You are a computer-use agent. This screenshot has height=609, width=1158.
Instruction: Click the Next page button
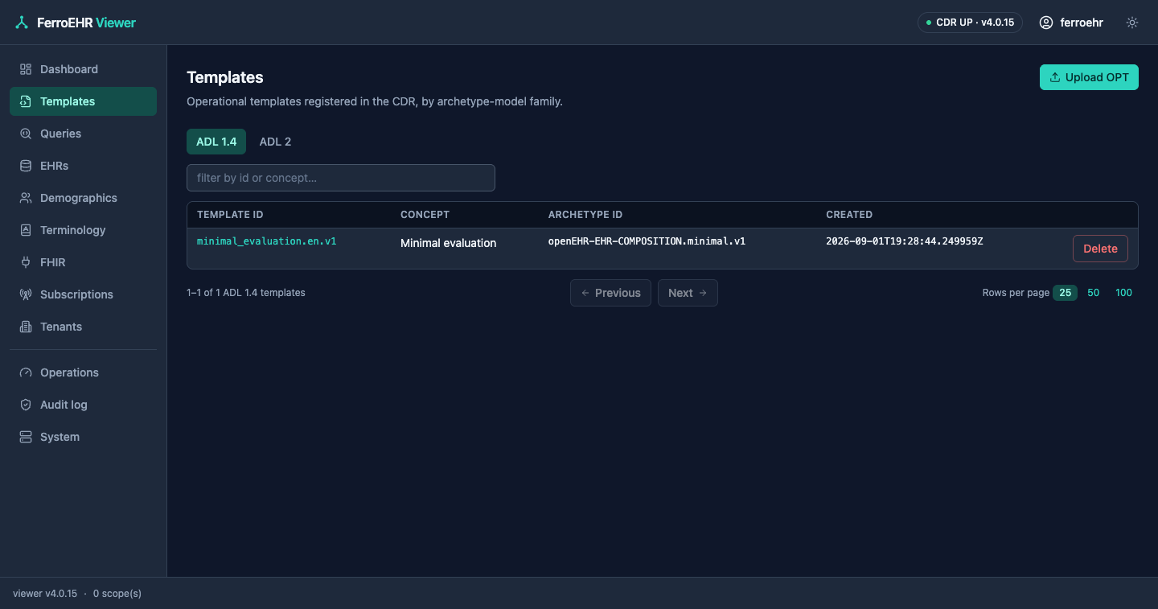coord(688,293)
